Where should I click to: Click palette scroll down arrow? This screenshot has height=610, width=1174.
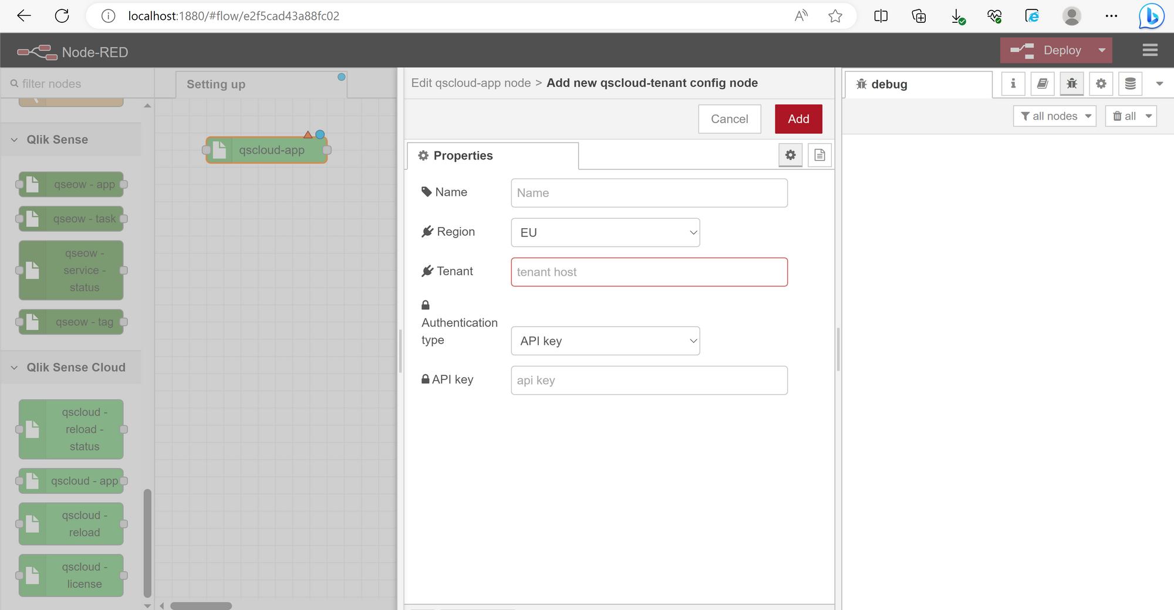click(147, 605)
